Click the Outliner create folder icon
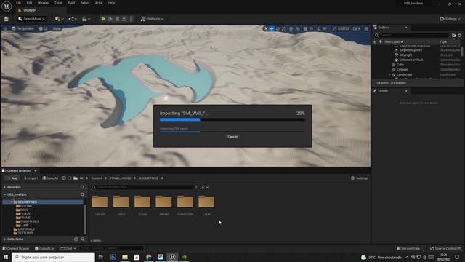Screen dimensions: 465x262 tap(453, 36)
